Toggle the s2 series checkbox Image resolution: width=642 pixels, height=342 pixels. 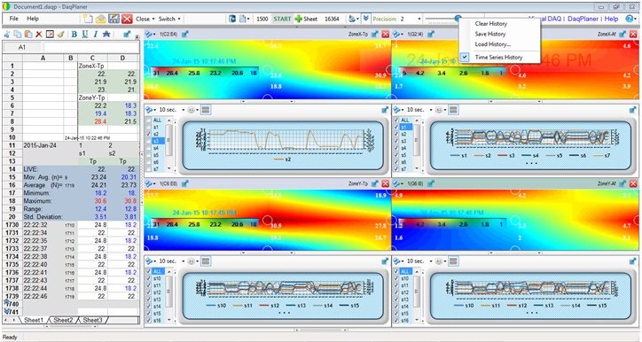pyautogui.click(x=149, y=134)
